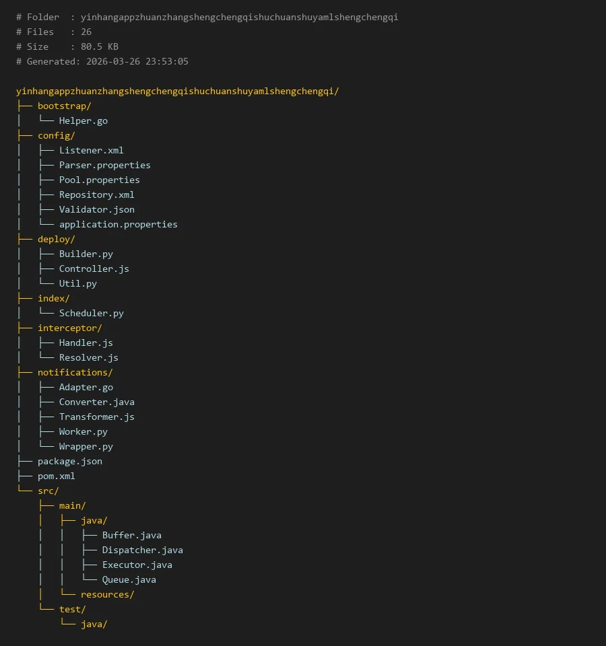This screenshot has height=646, width=606.
Task: Expand the bootstrap/ folder
Action: [x=64, y=106]
